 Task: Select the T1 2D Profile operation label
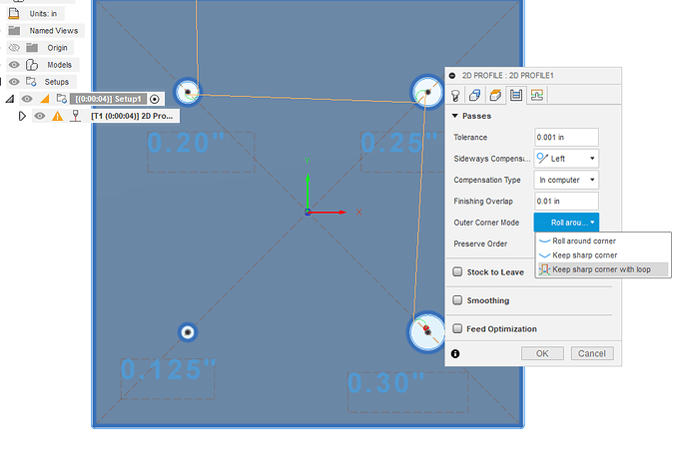(x=132, y=116)
